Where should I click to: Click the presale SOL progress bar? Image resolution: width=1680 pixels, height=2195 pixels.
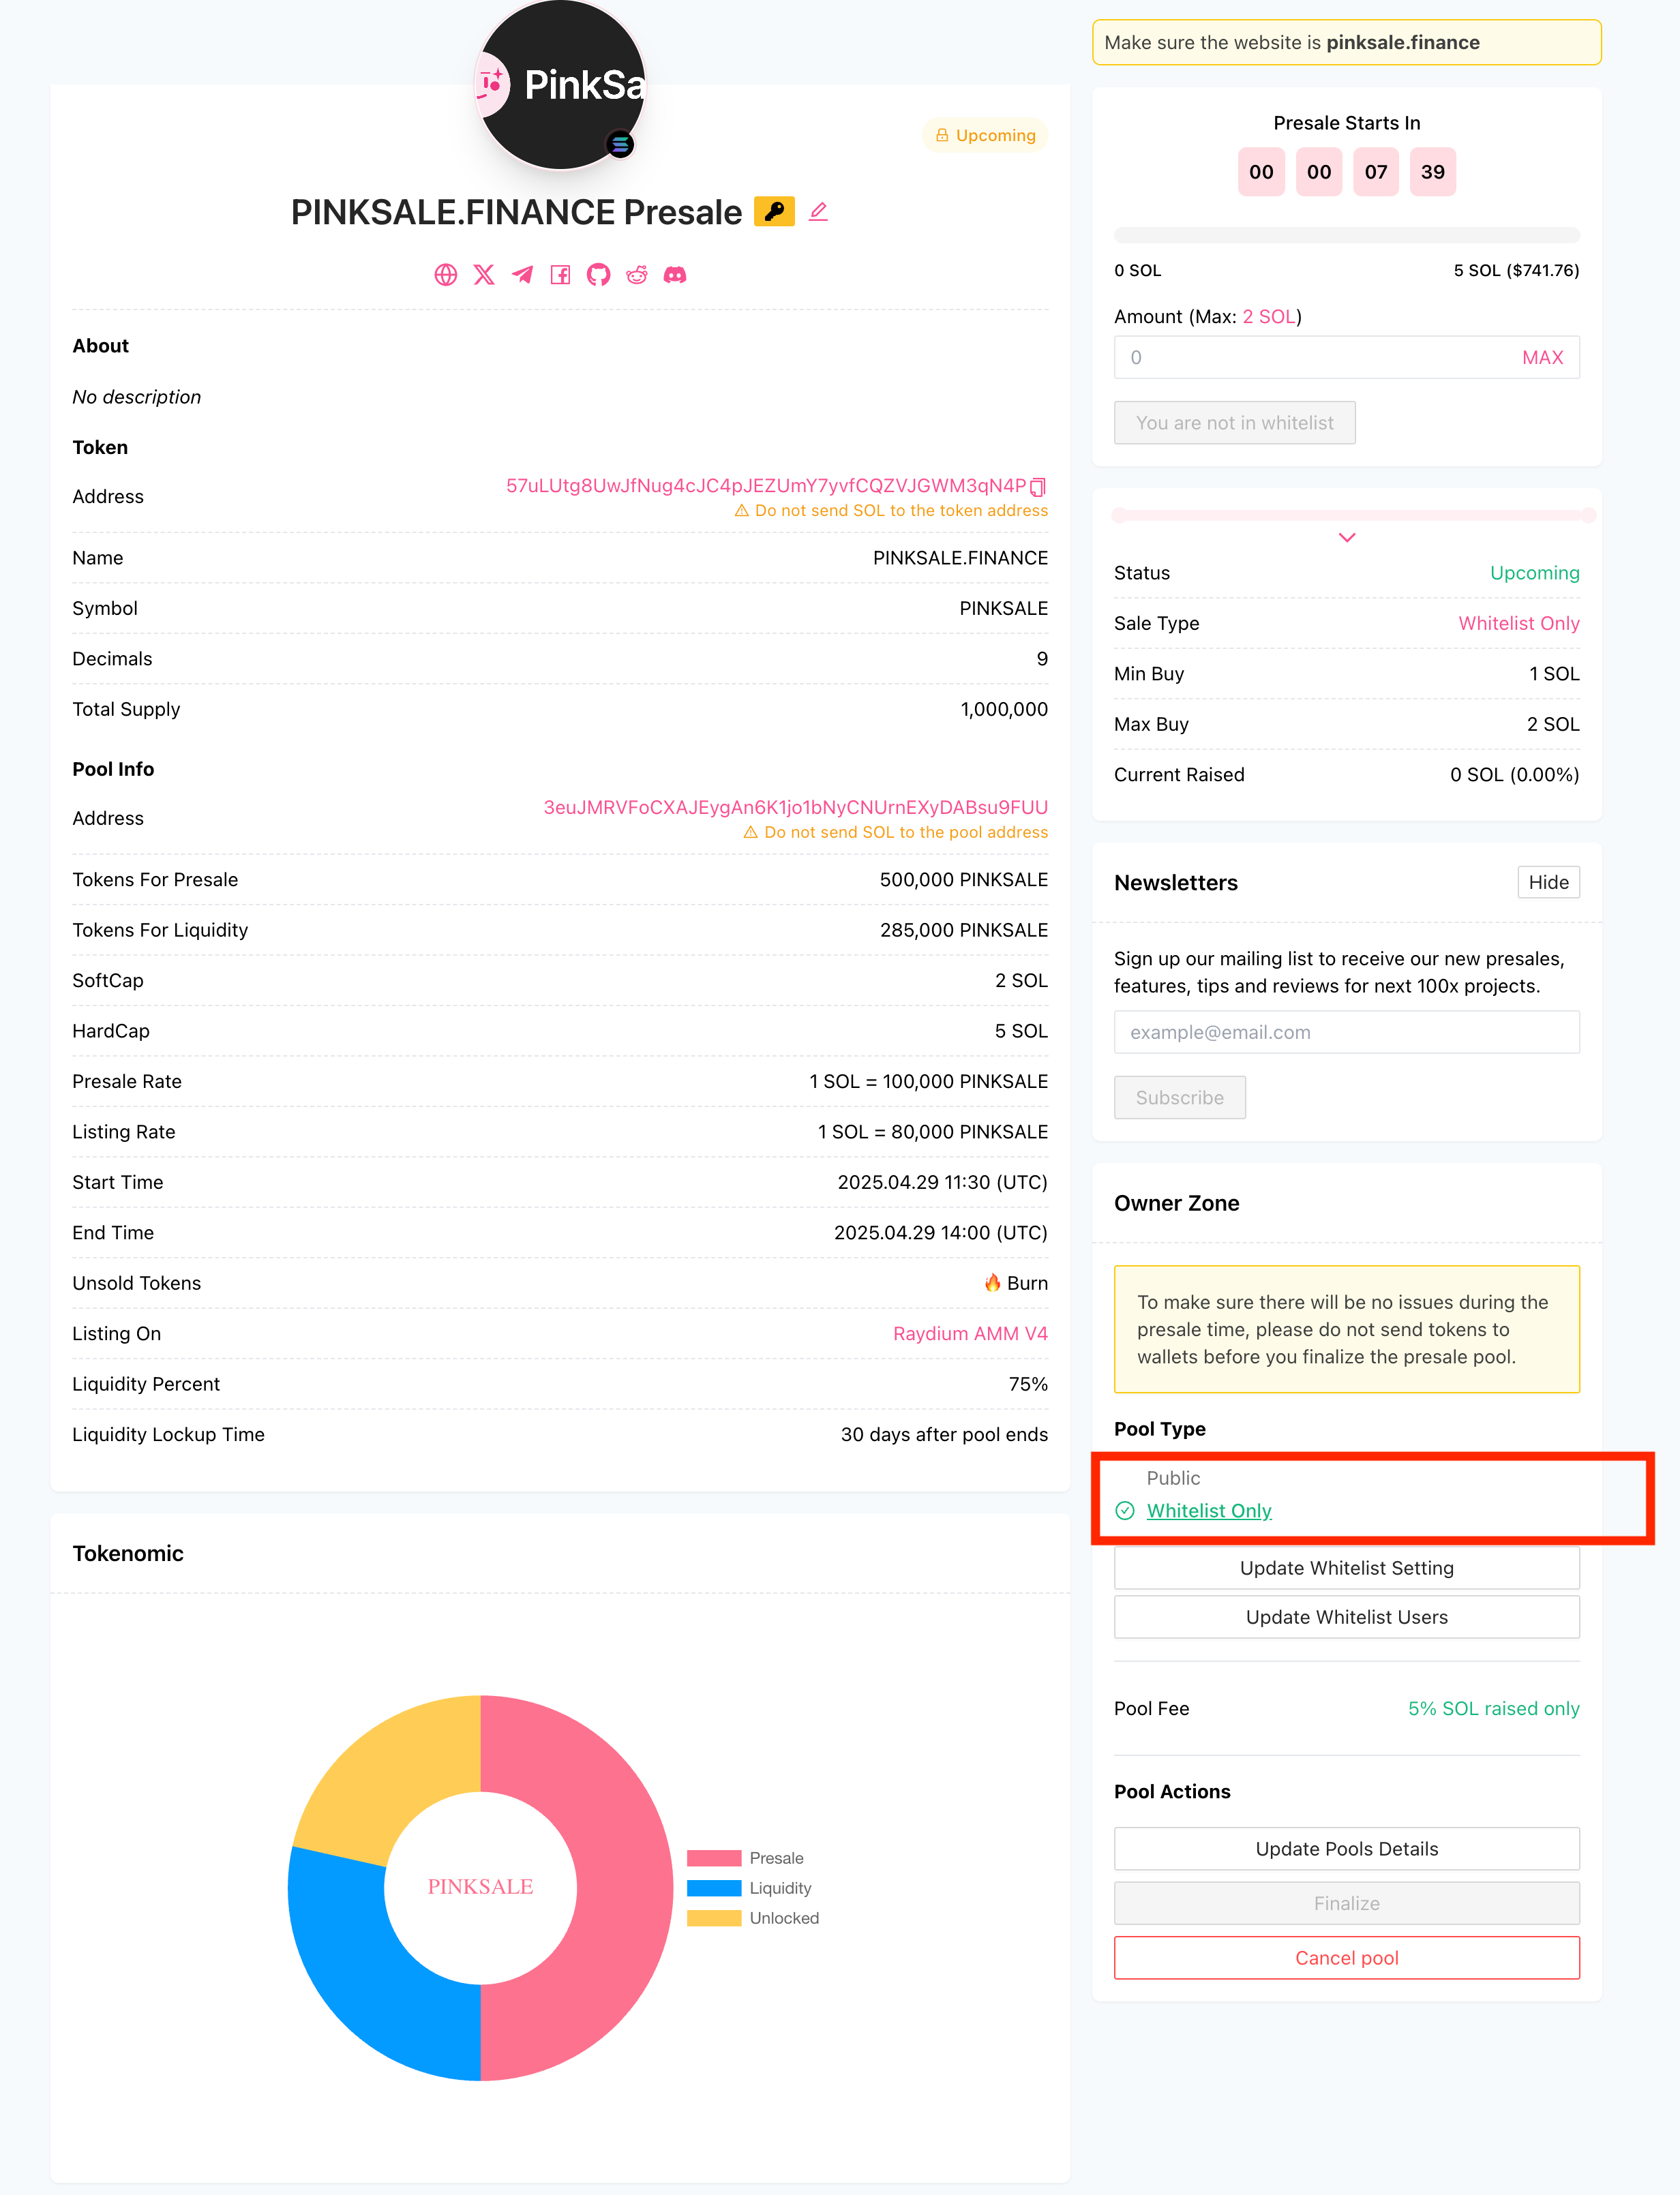(1347, 236)
